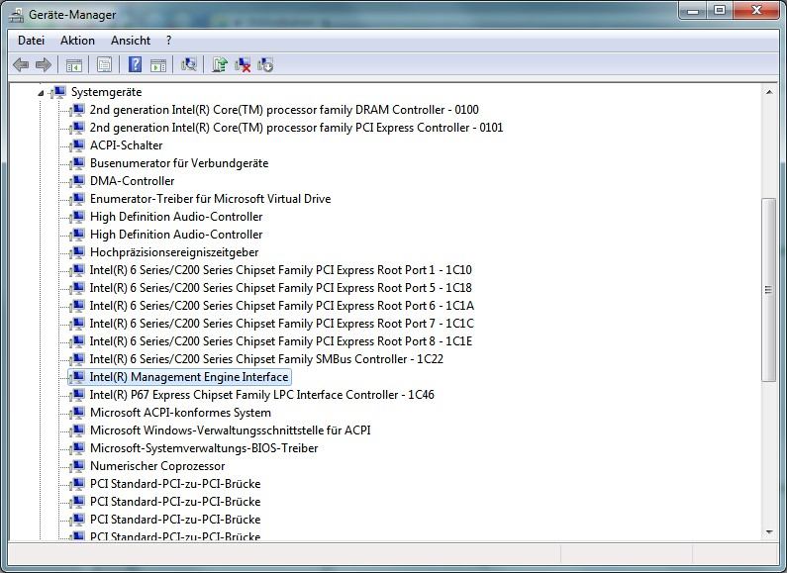Click the Forward arrow toolbar icon
The image size is (787, 573).
pyautogui.click(x=44, y=64)
